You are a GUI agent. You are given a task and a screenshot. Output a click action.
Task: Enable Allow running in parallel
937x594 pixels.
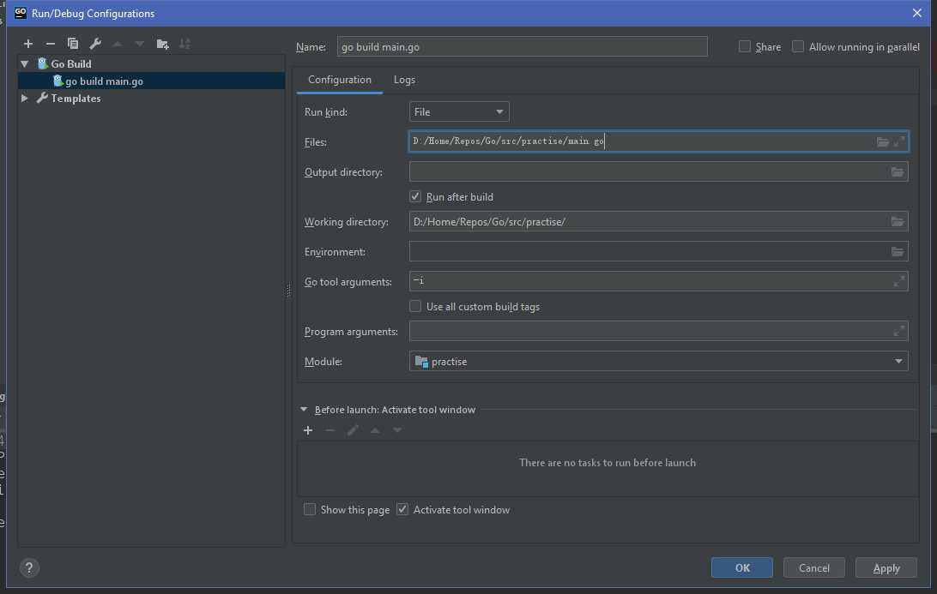click(799, 47)
